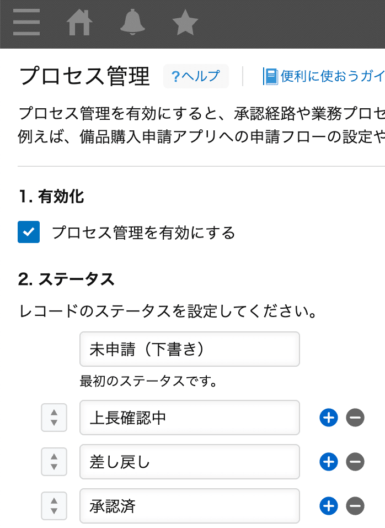Image resolution: width=385 pixels, height=528 pixels.
Task: Click the 承認済 status input field
Action: [190, 506]
